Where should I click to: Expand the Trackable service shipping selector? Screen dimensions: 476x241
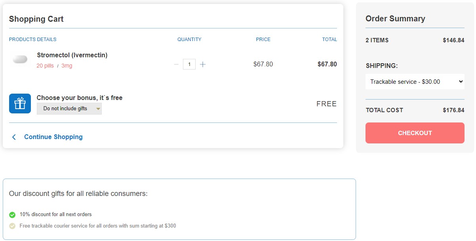click(x=415, y=82)
